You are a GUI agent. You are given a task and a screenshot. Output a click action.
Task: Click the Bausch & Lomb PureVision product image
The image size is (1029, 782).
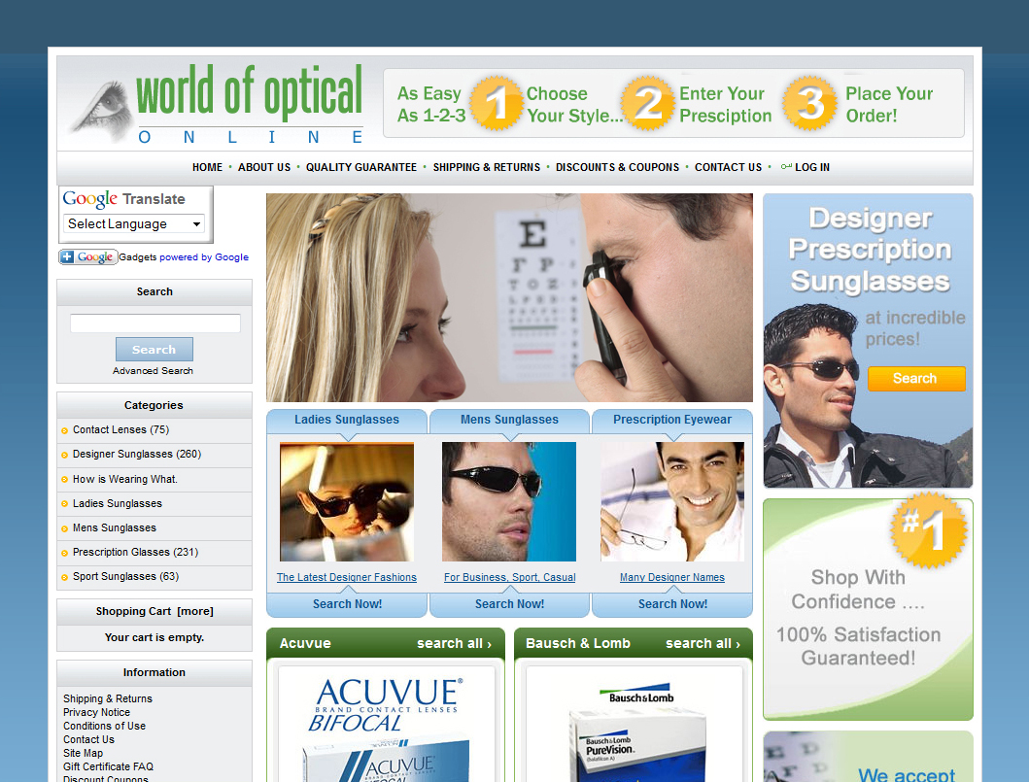[x=635, y=725]
